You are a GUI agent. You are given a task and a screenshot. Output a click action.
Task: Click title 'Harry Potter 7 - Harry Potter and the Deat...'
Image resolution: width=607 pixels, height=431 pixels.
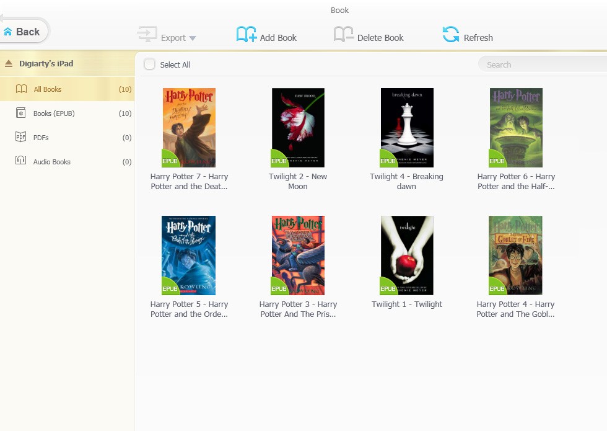189,181
